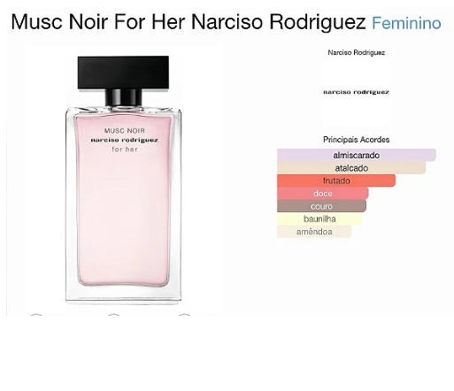Click the leftmost cropped circle icon below bottle
The width and height of the screenshot is (454, 391).
click(x=36, y=315)
